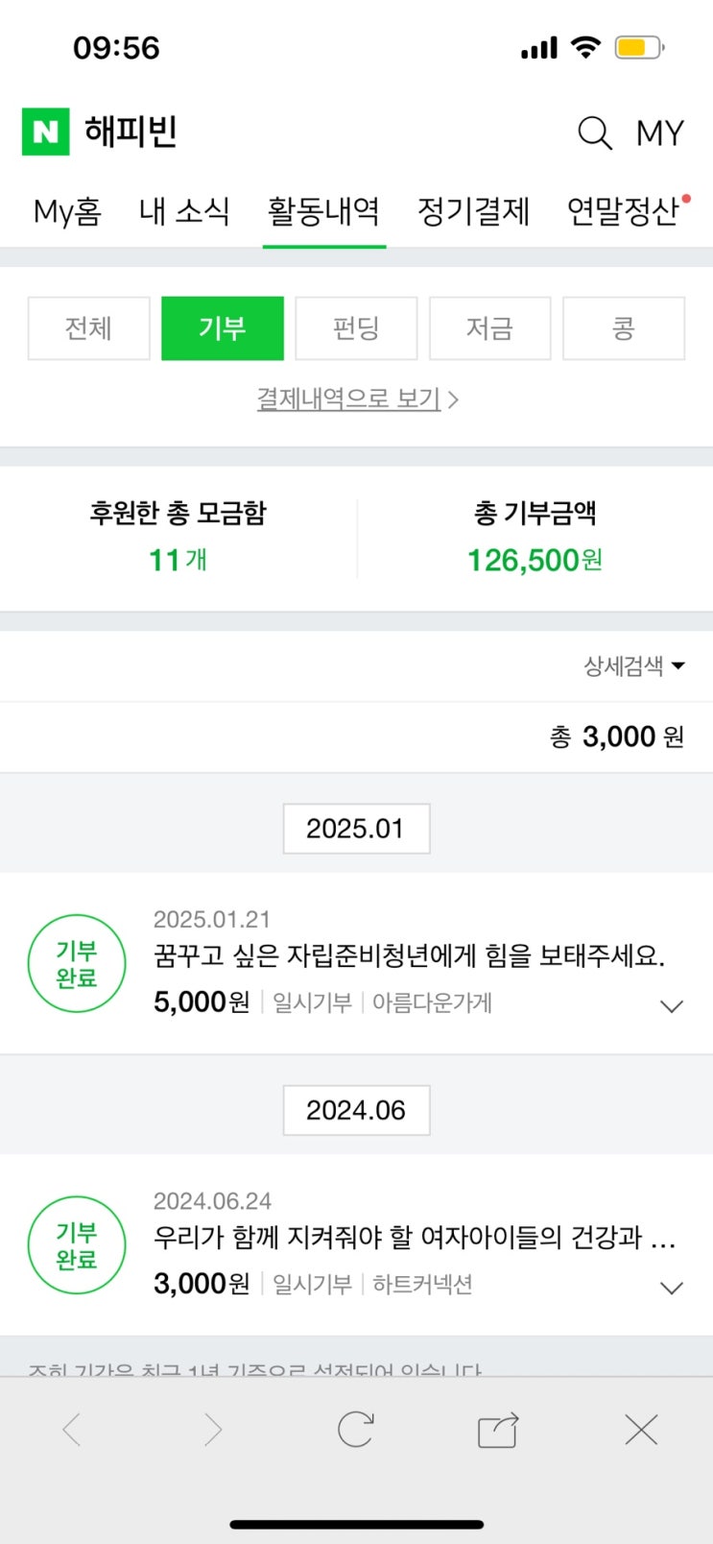This screenshot has height=1544, width=713.
Task: Tap the 기부완료 badge for 2024.06.24 donation
Action: [x=77, y=1245]
